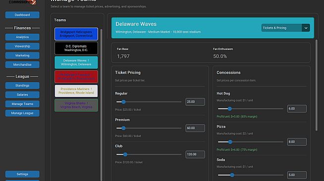The image size is (324, 181).
Task: Open the Dashboard page
Action: pyautogui.click(x=22, y=15)
